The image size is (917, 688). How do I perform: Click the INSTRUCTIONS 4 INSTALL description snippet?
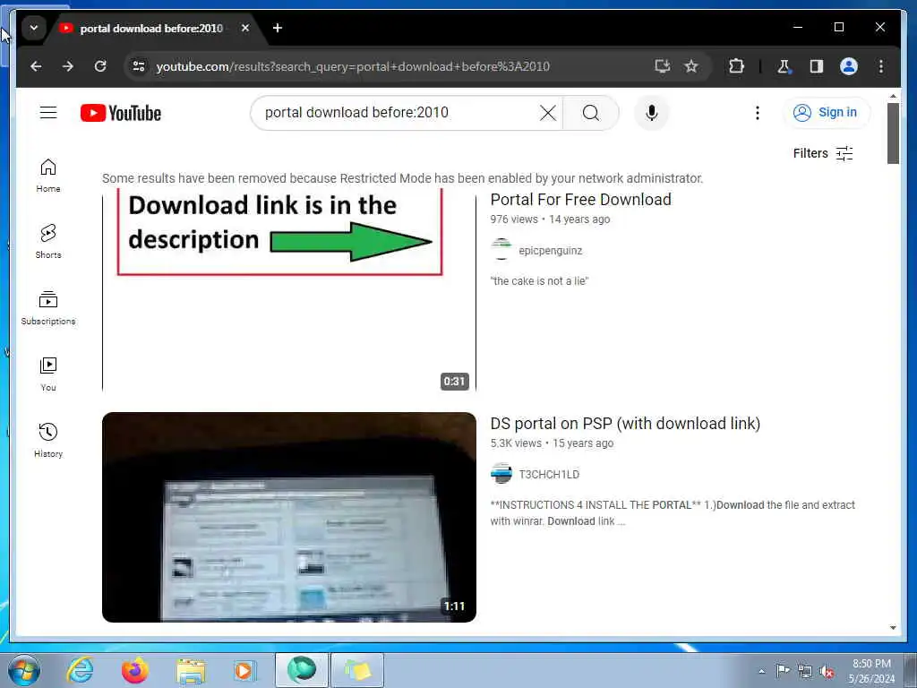pos(673,513)
